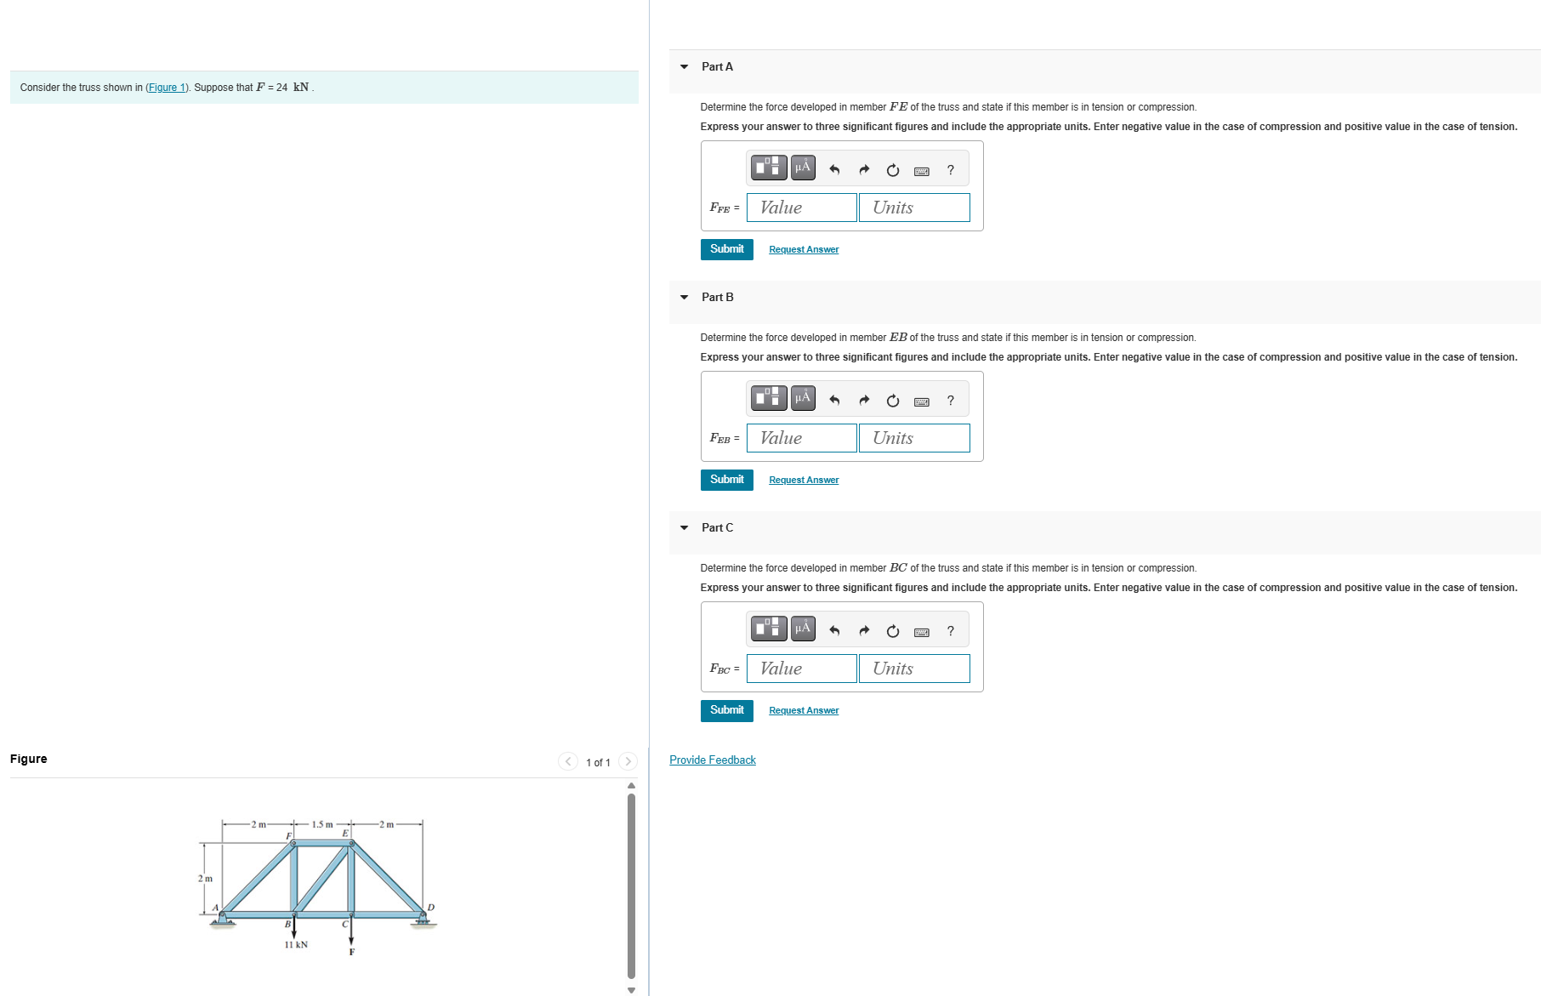Open templates icon in Part B toolbar
The image size is (1541, 996).
coord(769,398)
